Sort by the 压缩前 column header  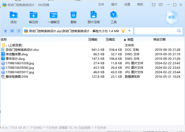click(x=93, y=39)
